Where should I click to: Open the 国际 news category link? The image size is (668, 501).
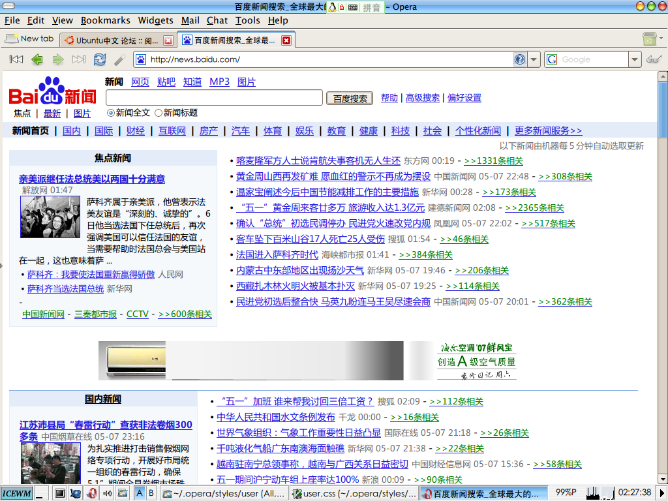[x=104, y=130]
